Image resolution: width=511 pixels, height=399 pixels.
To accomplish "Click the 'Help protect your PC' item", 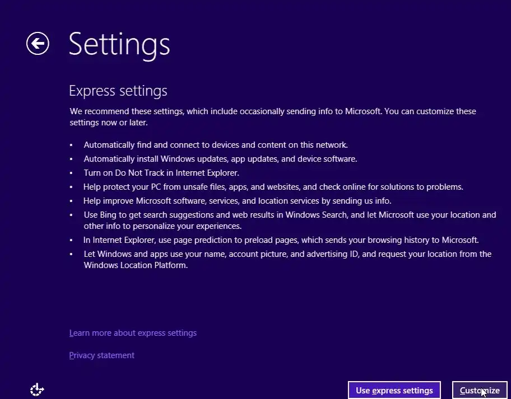I will tap(273, 187).
